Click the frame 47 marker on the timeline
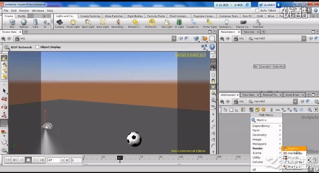 pos(119,158)
